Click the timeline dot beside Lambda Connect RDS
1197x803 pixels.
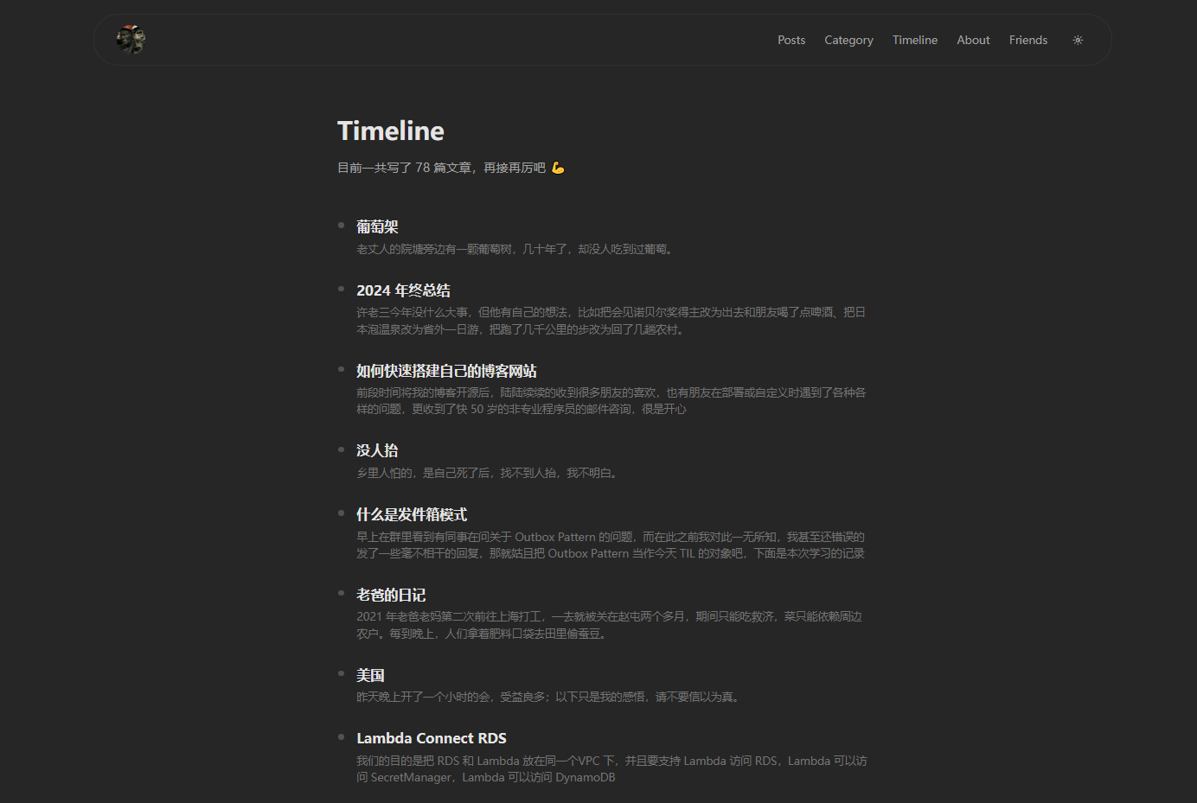[x=341, y=735]
